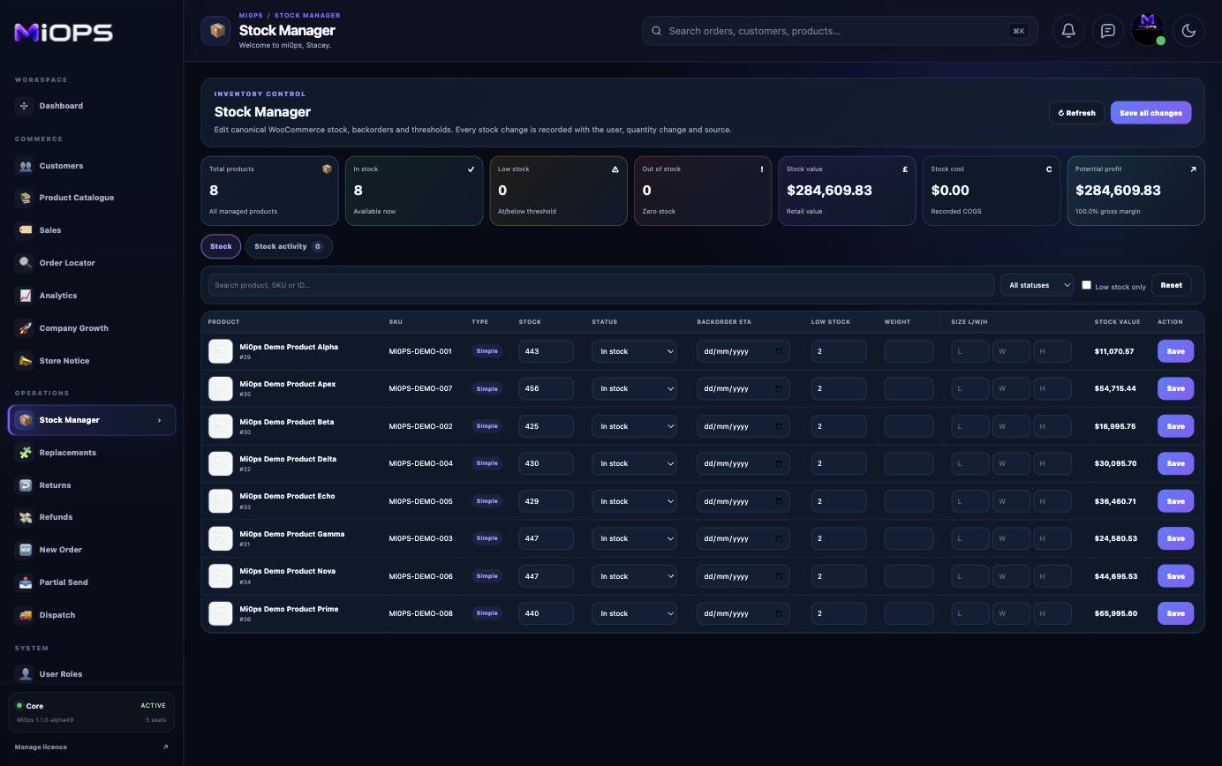The width and height of the screenshot is (1222, 766).
Task: Expand the status dropdown for Product Prime
Action: [634, 613]
